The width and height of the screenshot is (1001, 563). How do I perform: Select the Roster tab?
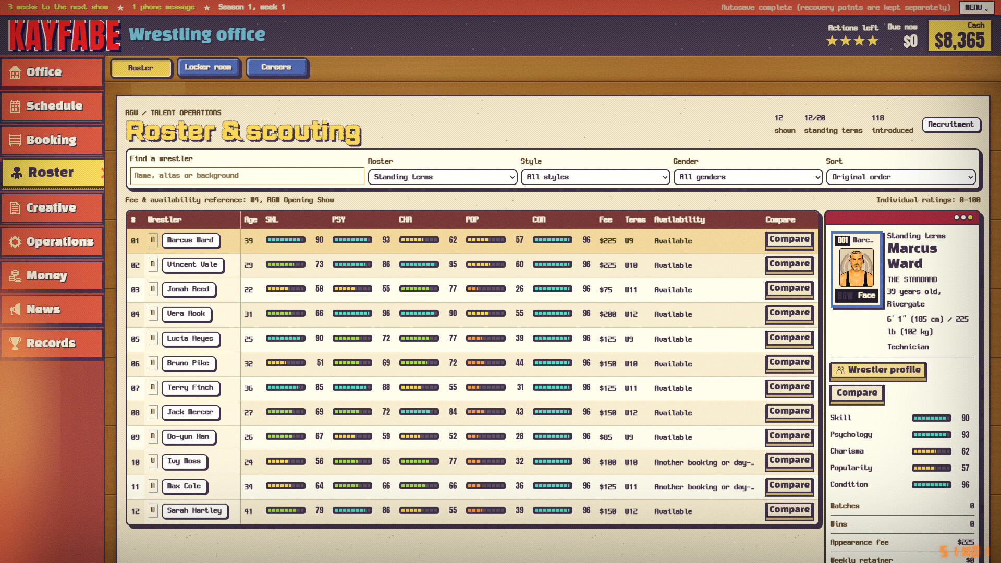pos(141,68)
